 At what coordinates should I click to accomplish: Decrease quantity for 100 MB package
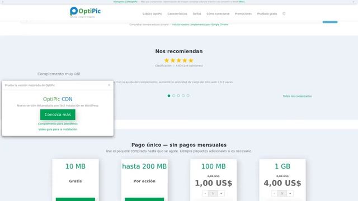point(205,194)
